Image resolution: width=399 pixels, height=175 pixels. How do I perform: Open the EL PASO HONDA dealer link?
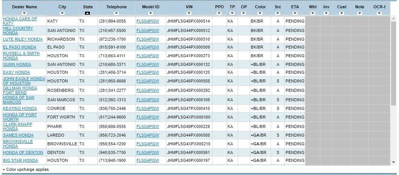click(x=20, y=47)
